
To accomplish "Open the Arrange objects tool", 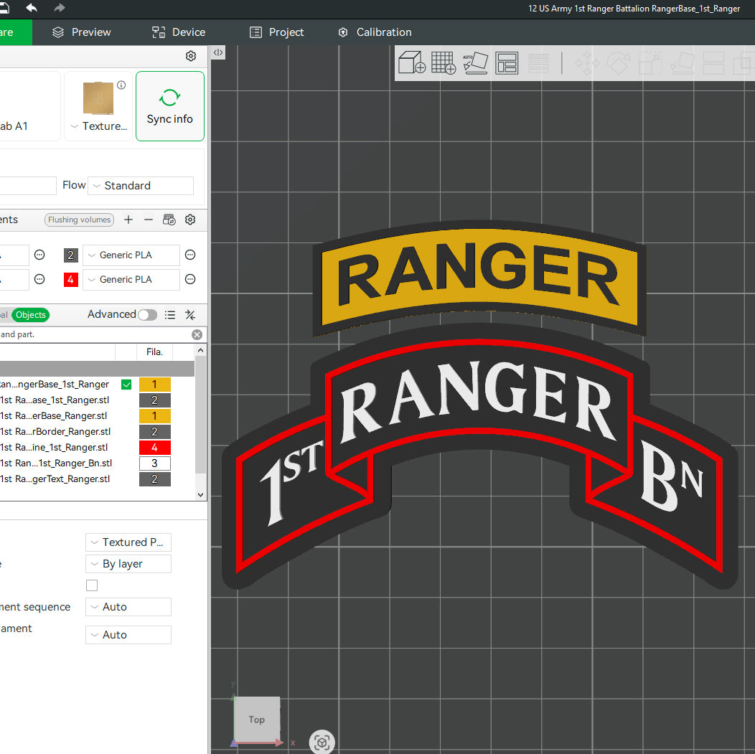I will point(507,63).
